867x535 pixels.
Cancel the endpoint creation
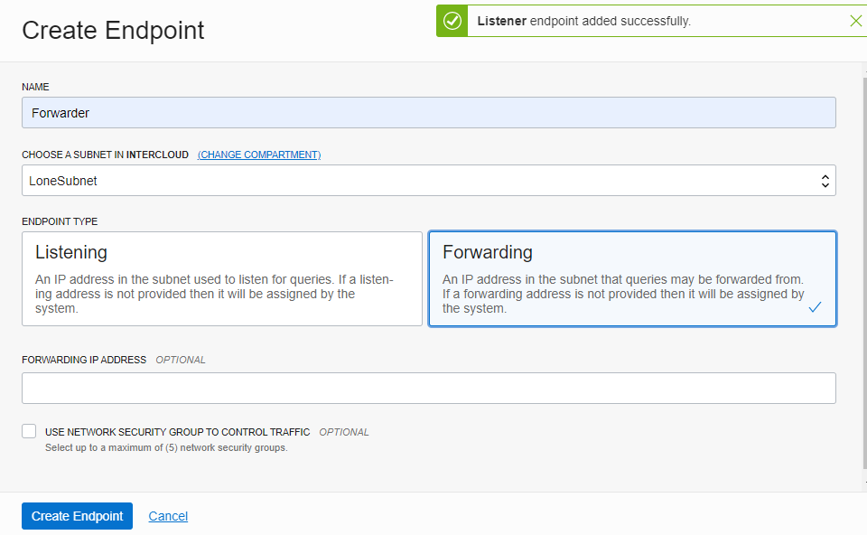168,516
